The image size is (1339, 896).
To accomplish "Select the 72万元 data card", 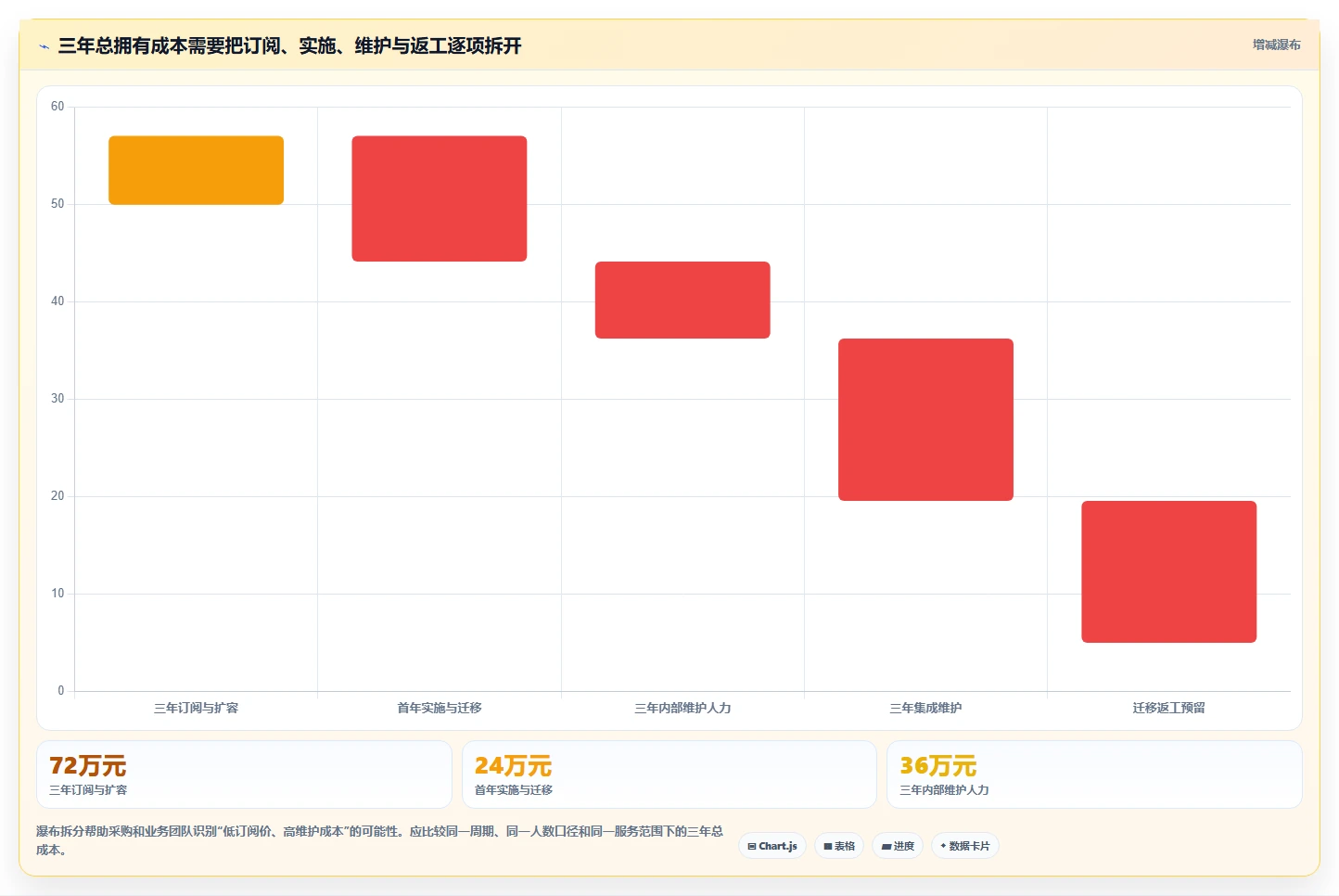I will [x=244, y=774].
